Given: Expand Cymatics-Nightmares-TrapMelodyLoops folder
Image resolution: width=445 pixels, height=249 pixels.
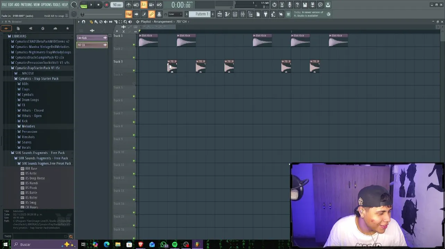Looking at the screenshot, I should [43, 52].
